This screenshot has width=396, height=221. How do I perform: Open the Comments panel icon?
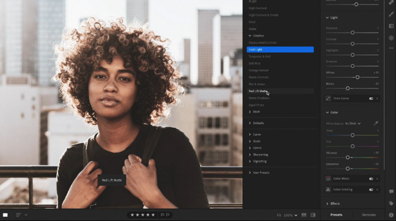(x=391, y=192)
